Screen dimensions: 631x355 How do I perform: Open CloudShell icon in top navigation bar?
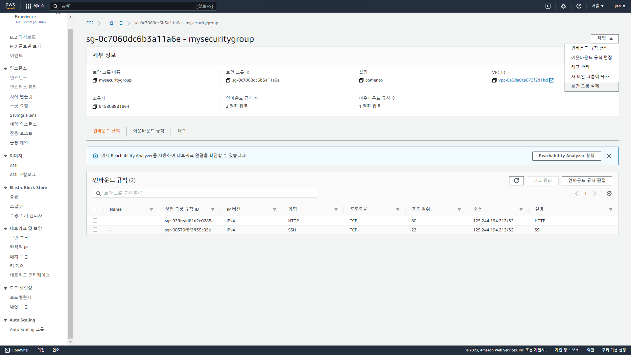tap(548, 6)
